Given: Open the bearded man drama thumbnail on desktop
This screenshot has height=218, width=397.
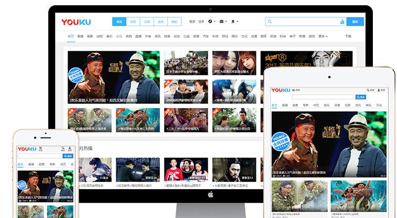Looking at the screenshot, I should (x=234, y=170).
